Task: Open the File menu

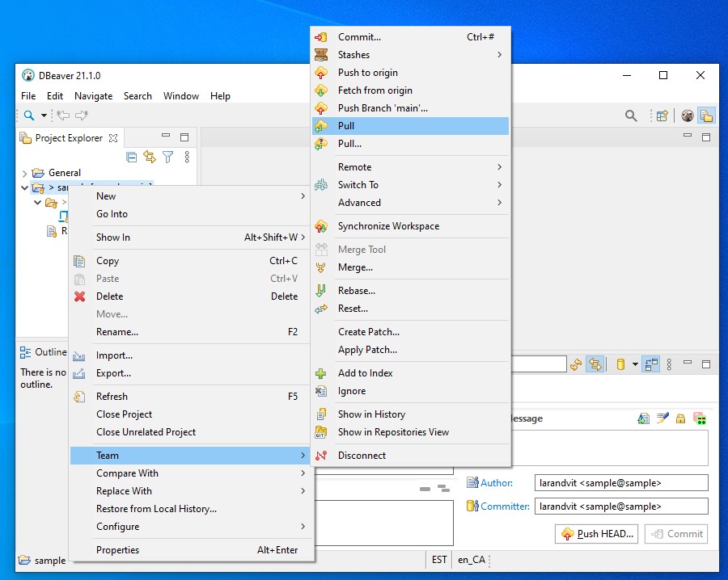Action: point(28,96)
